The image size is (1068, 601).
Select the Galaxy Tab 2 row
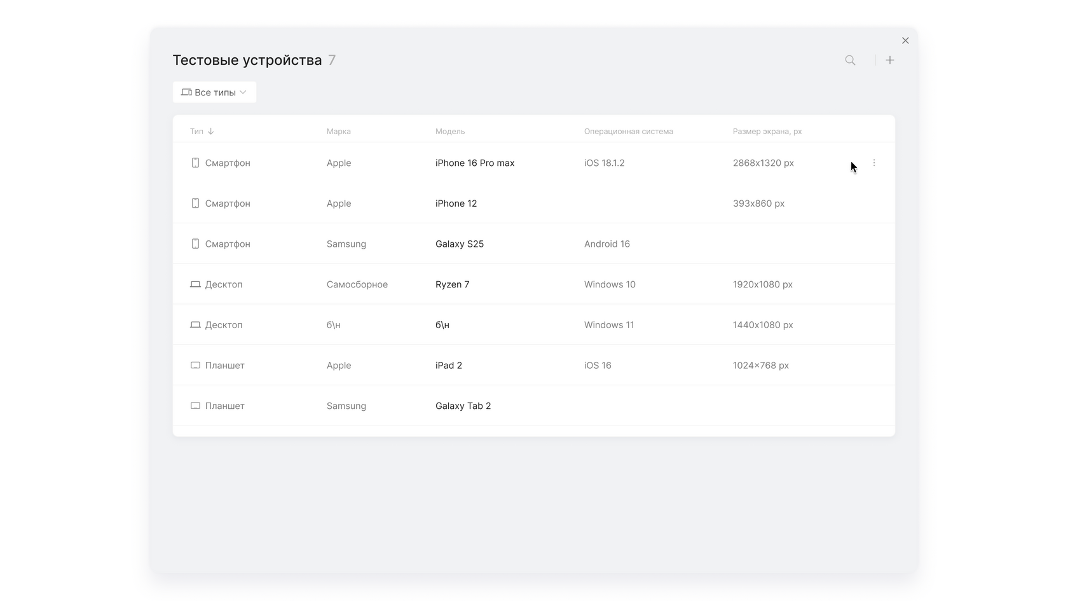point(463,406)
